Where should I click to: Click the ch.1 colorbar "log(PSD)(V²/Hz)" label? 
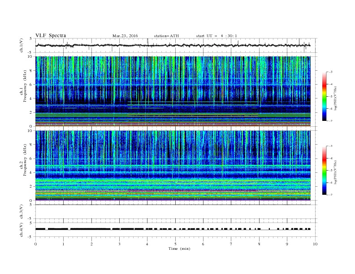click(336, 98)
